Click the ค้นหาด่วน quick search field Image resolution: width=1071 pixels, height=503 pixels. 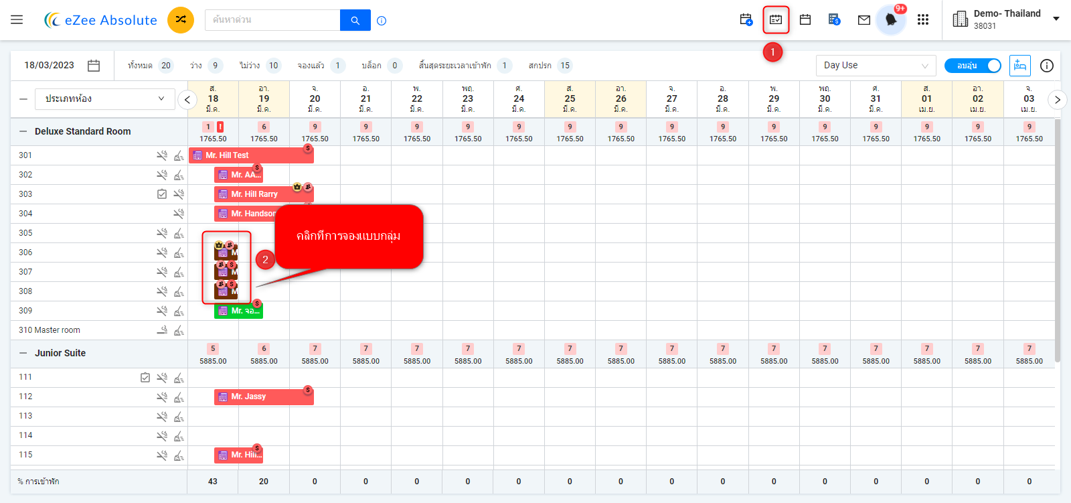click(x=272, y=20)
